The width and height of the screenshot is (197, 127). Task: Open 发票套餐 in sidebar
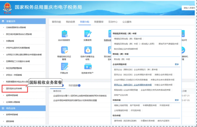10,41
